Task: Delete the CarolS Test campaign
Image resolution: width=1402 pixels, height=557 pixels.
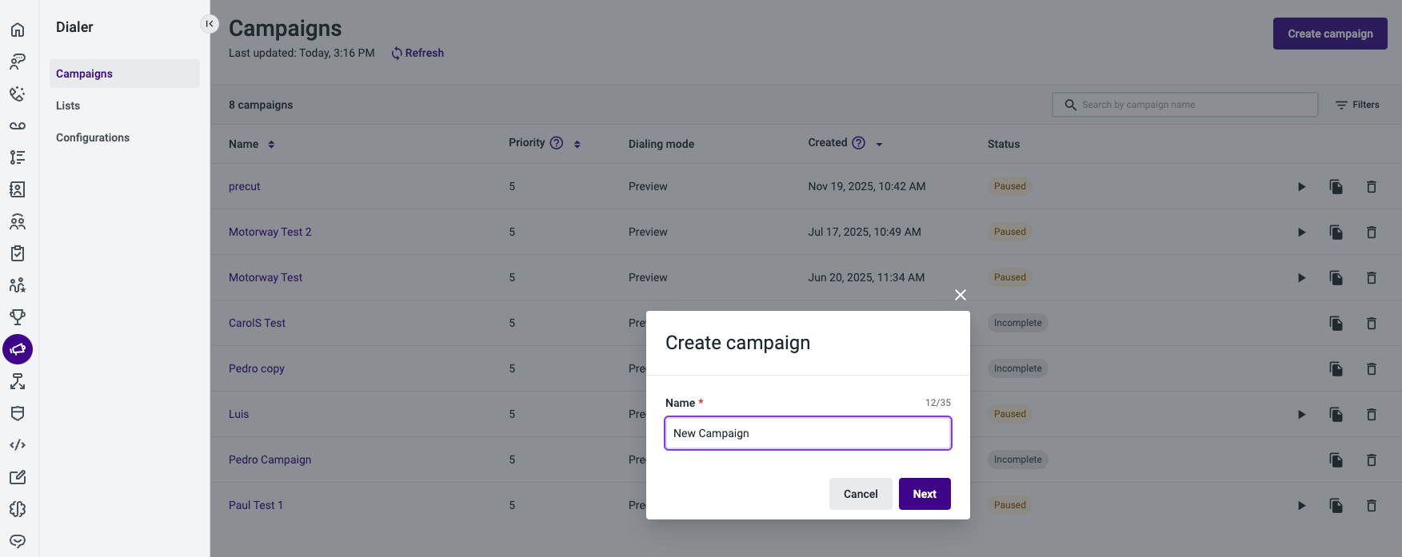Action: [1372, 324]
